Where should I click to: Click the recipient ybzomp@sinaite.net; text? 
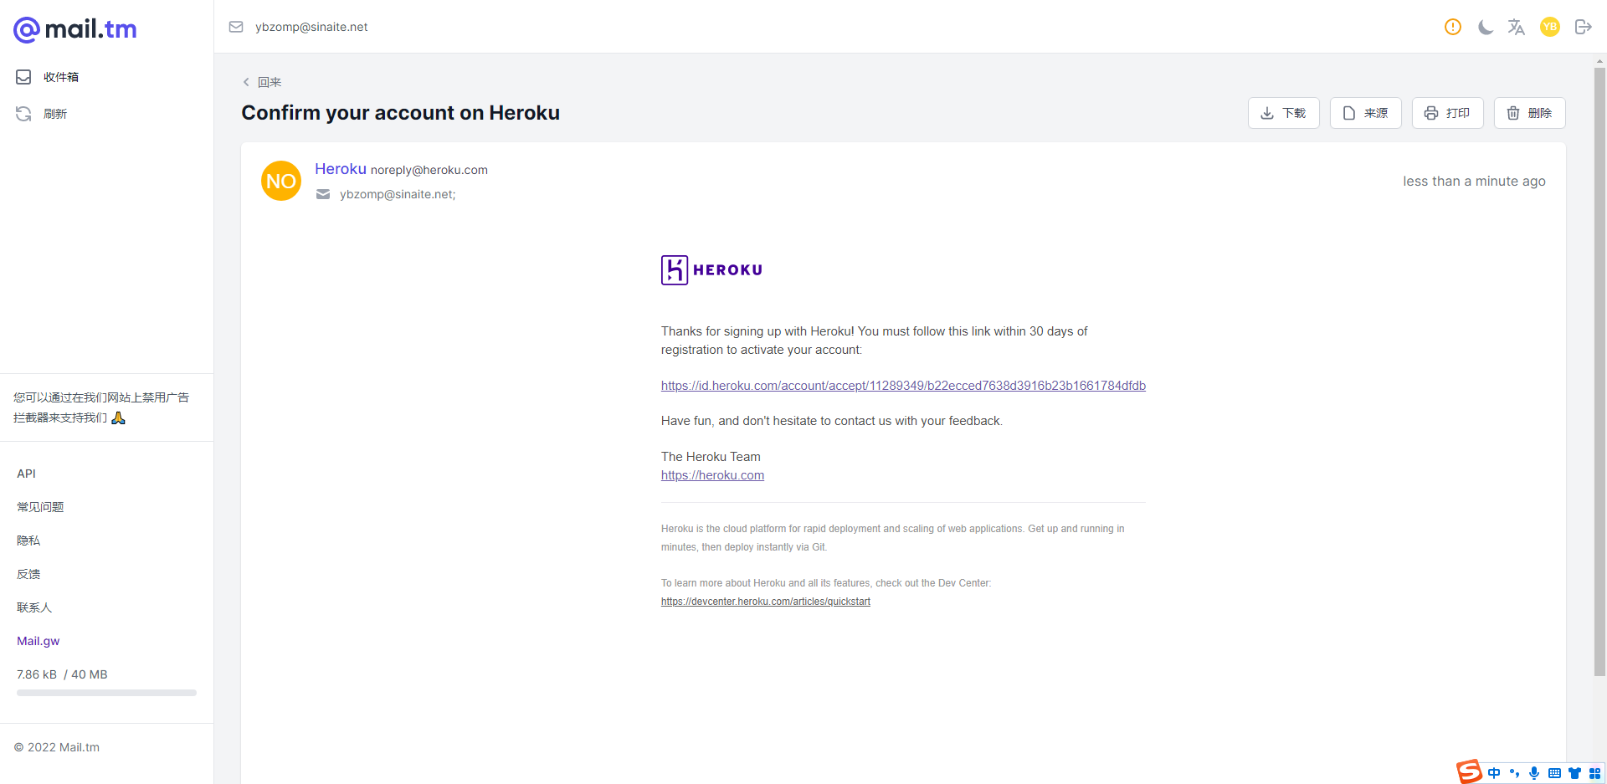tap(398, 194)
